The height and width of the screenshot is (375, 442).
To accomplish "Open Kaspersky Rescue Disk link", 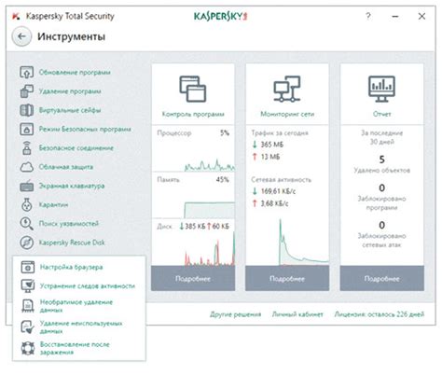I will [72, 243].
